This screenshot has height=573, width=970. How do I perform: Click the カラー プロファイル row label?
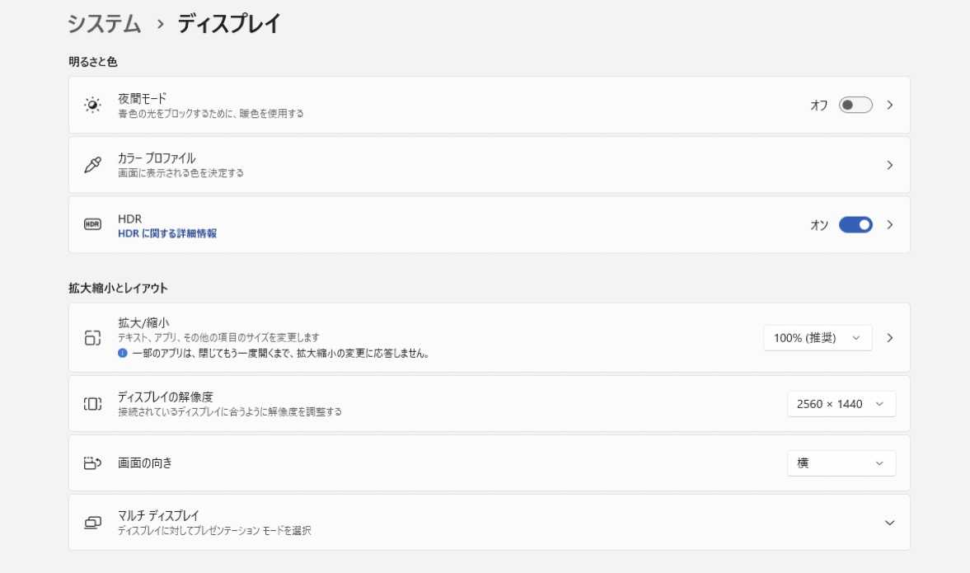pos(157,158)
